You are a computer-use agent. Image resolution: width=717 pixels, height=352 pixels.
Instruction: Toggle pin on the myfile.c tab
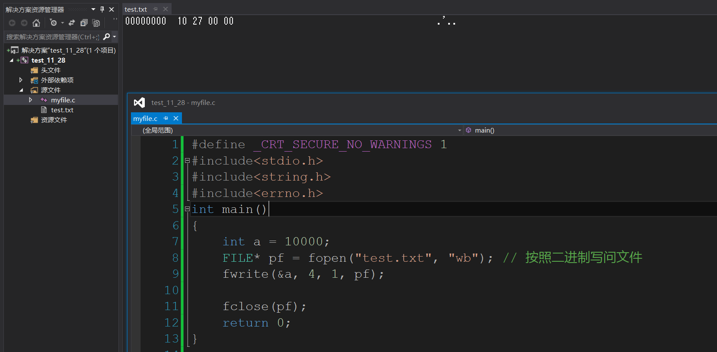[x=166, y=118]
